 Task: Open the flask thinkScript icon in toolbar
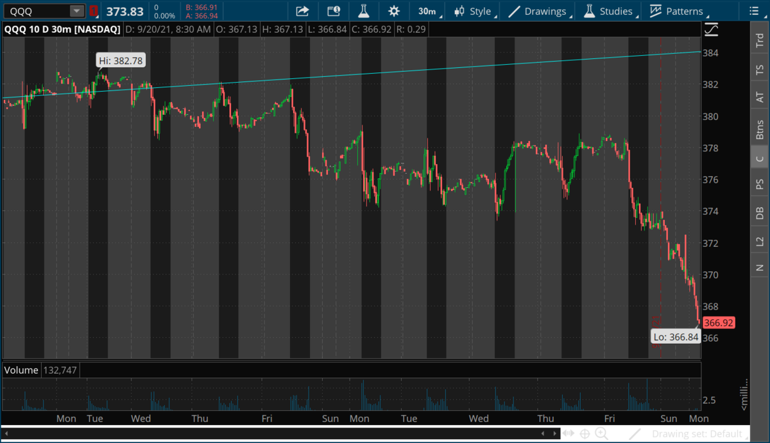click(364, 11)
